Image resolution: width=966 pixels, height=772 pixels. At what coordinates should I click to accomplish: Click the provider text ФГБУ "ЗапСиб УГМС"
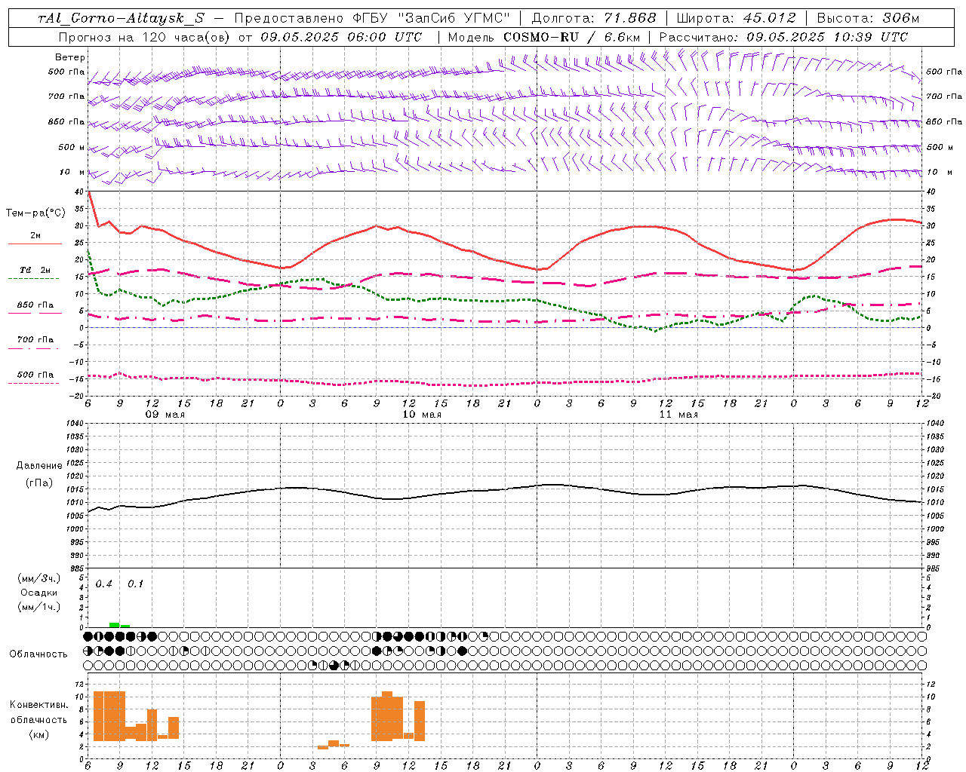point(432,18)
